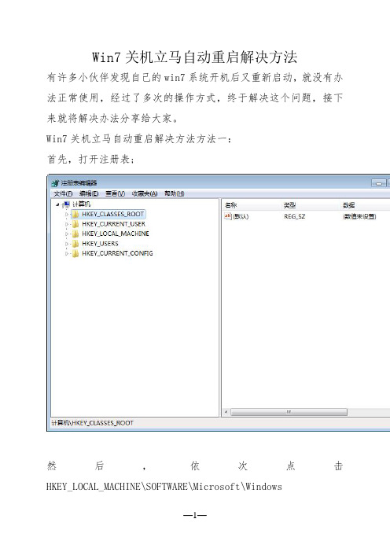390x552 pixels.
Task: Open the 编辑(E) menu
Action: pos(89,193)
